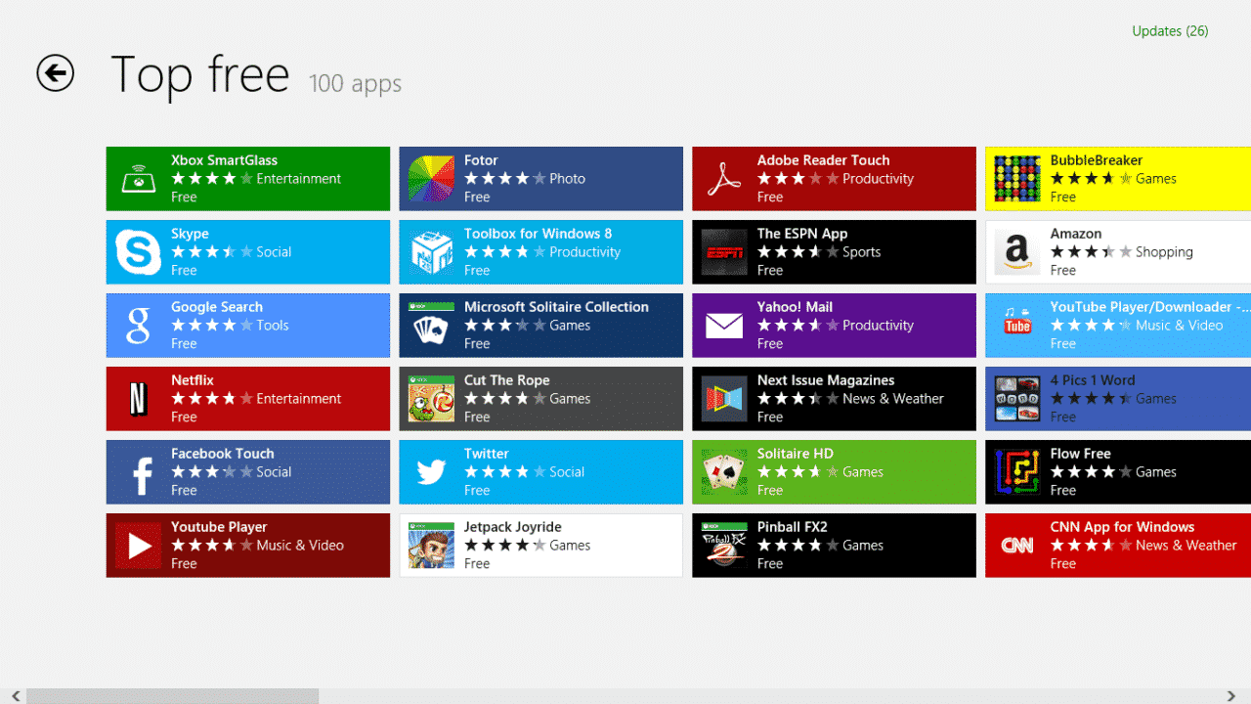
Task: Select Toolbox for Windows 8 title
Action: tap(538, 234)
